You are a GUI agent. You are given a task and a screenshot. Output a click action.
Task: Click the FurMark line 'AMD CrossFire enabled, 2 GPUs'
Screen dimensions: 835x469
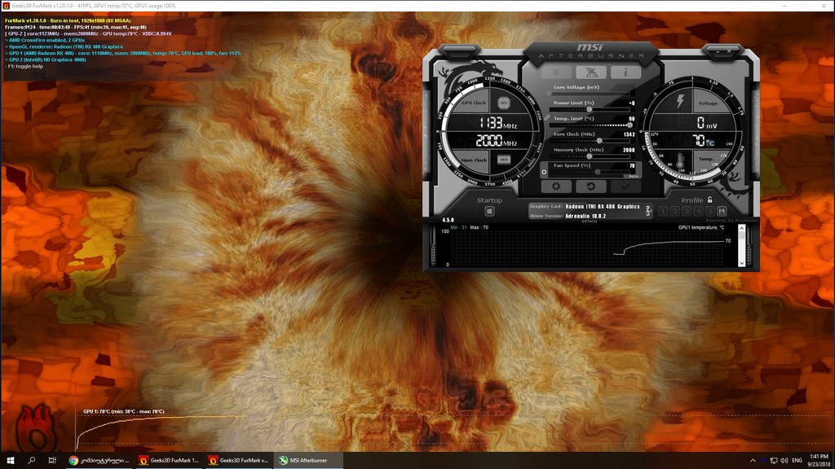(45, 40)
